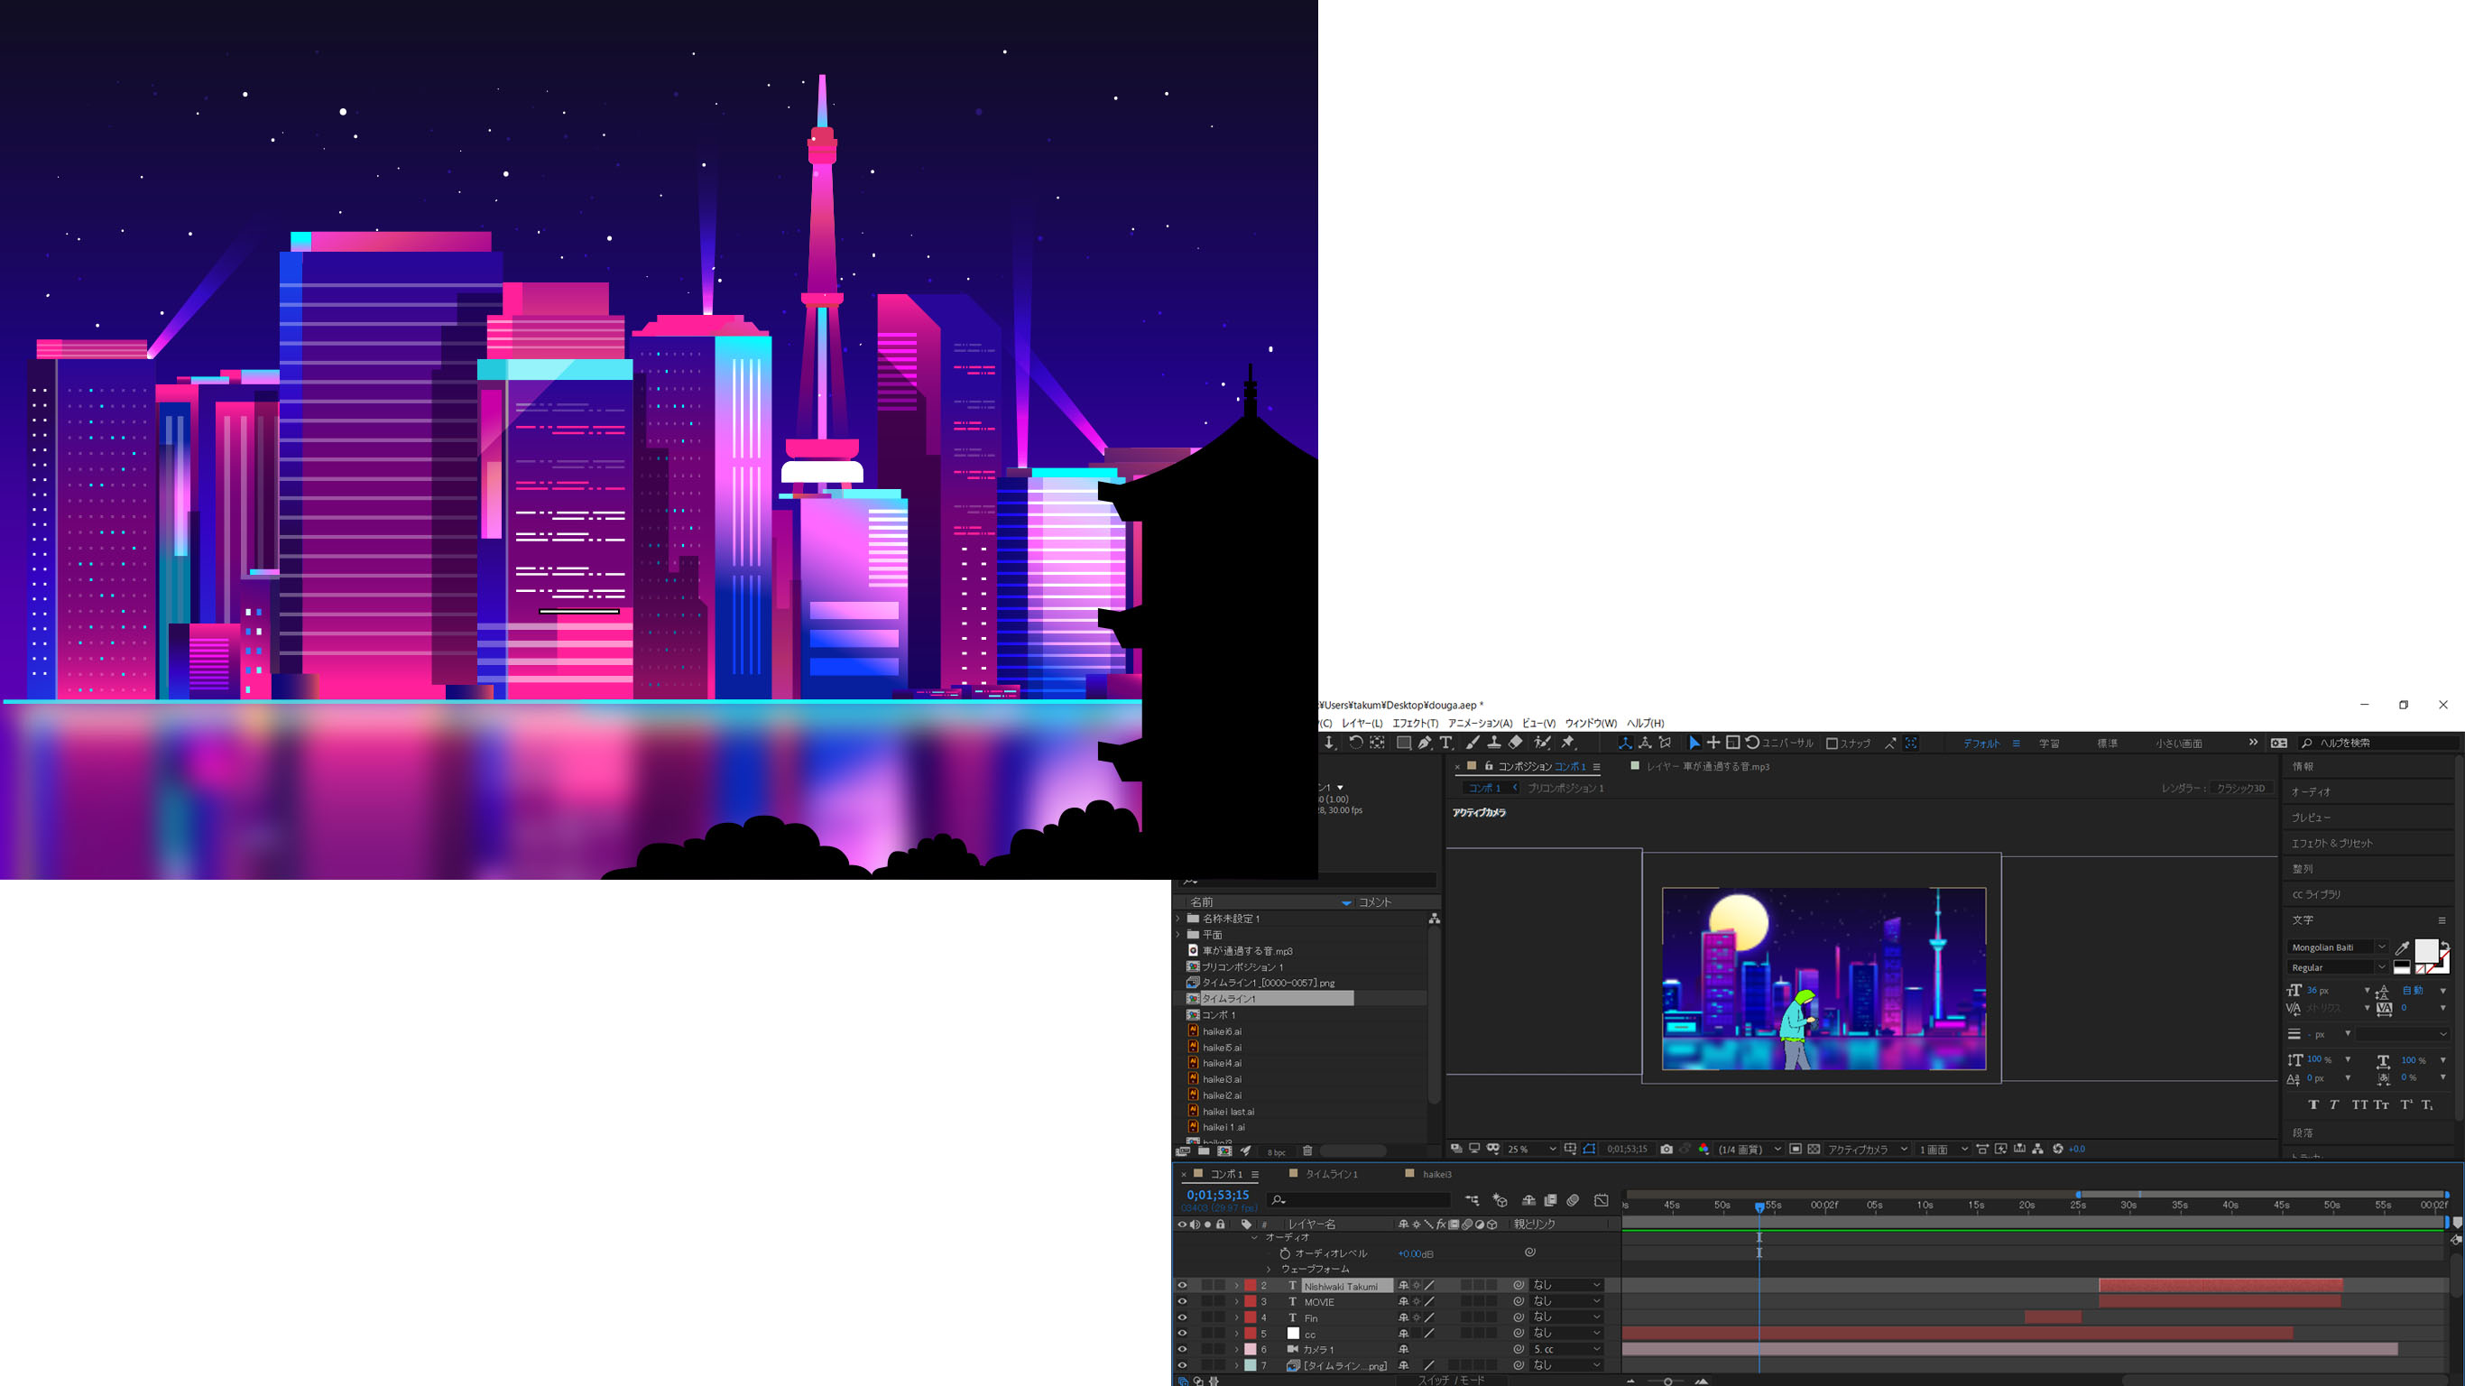The image size is (2465, 1386).
Task: Click the white fill color swatch
Action: pos(2426,950)
